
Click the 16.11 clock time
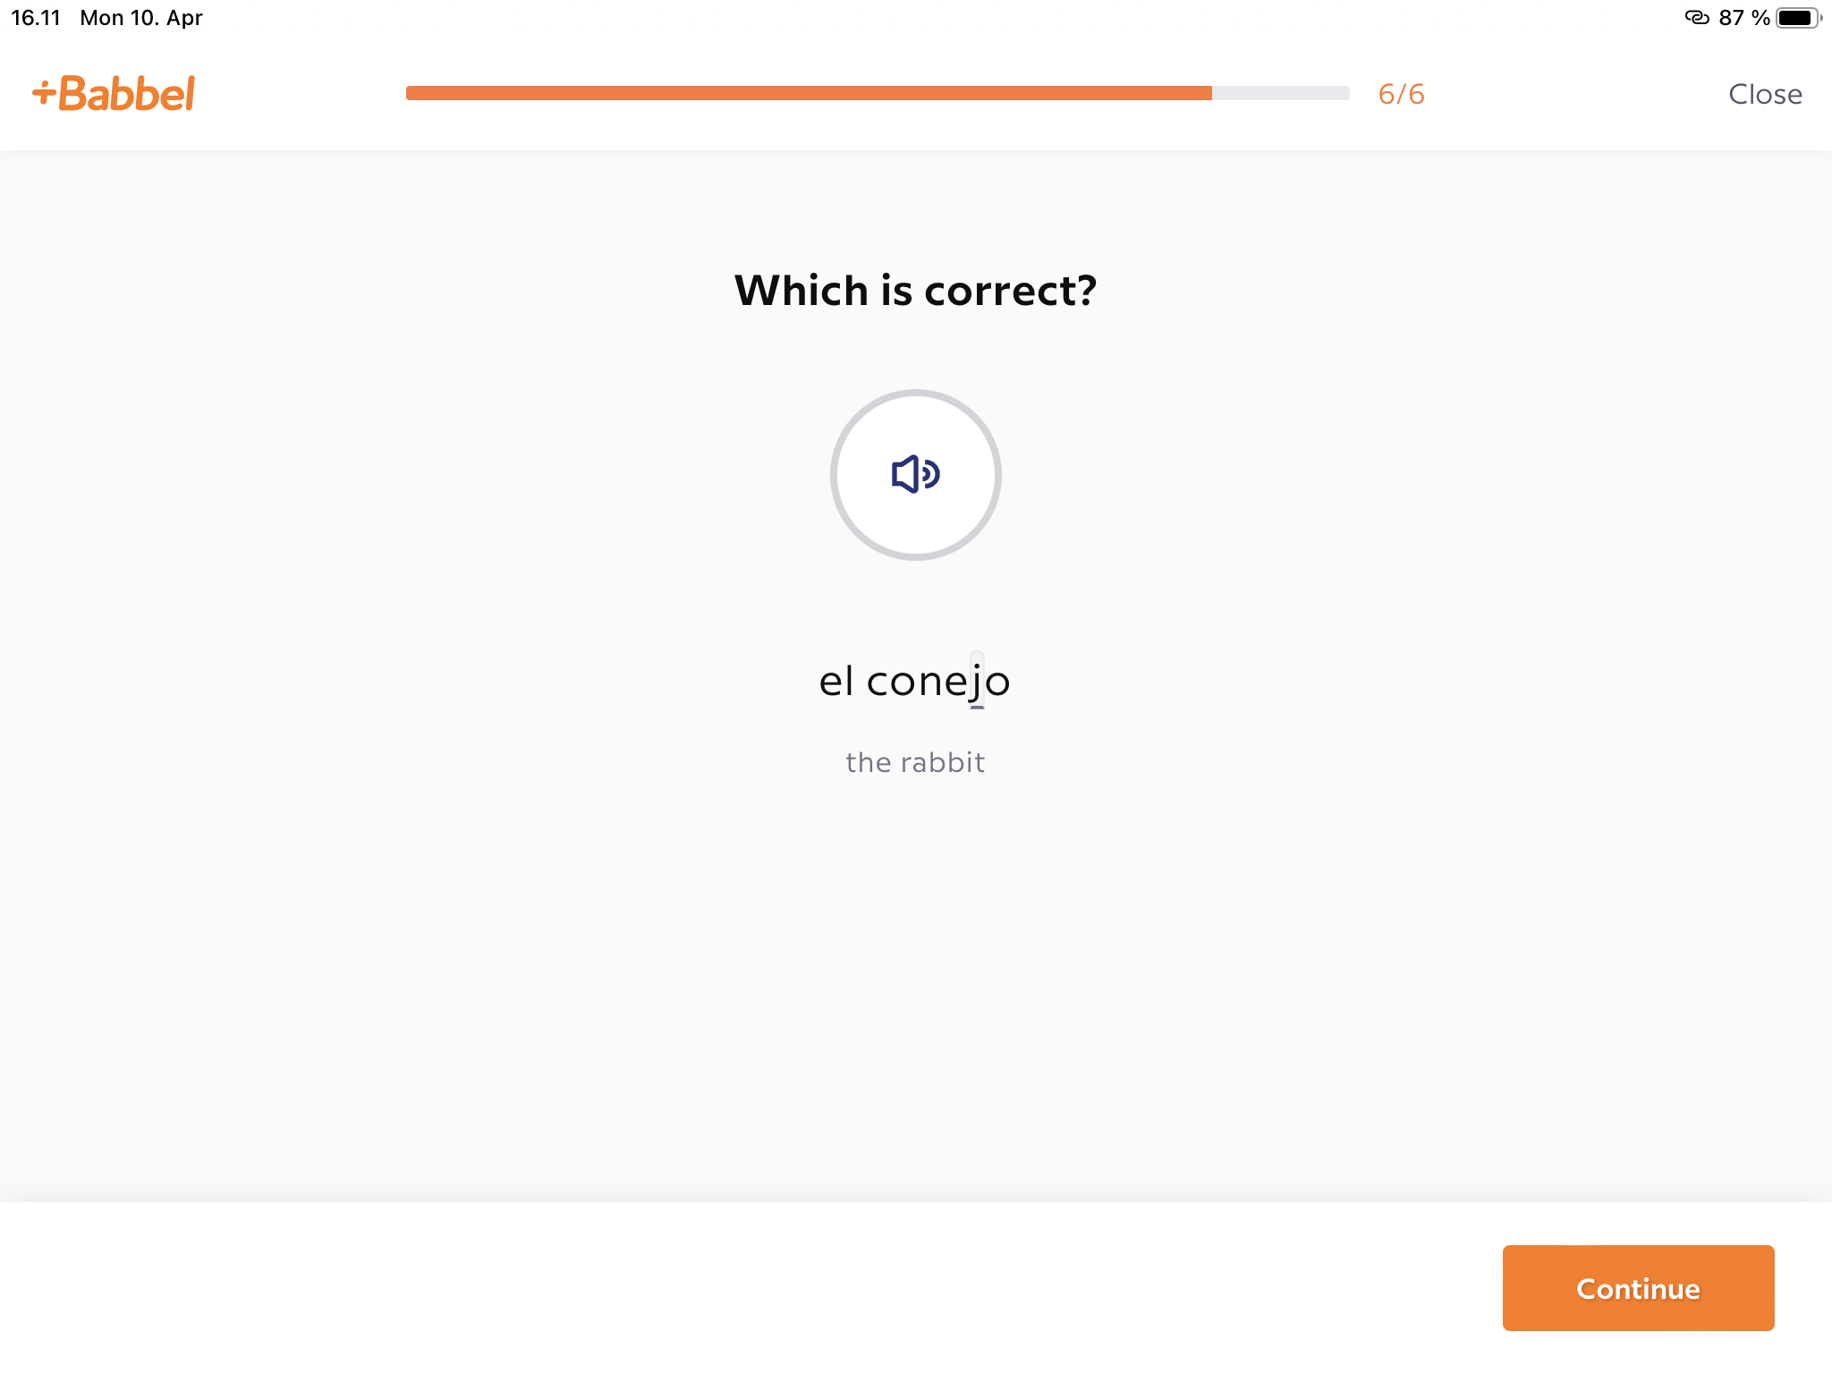[36, 18]
